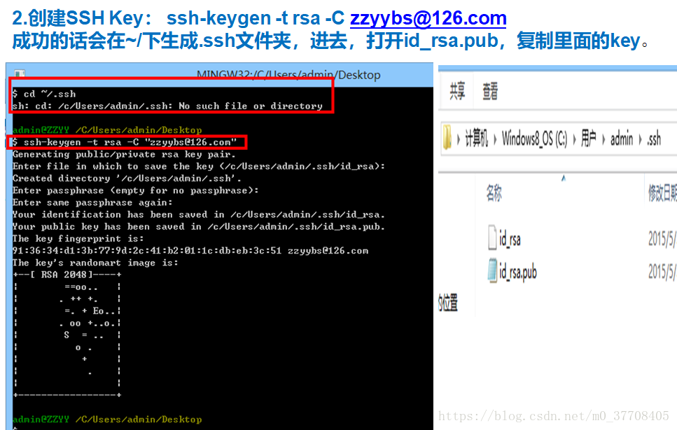Expand arrow before admin breadcrumb
The image size is (677, 430).
click(x=603, y=139)
